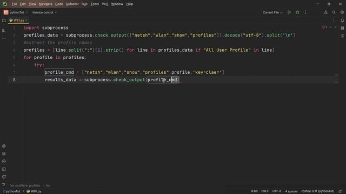Click "All User Profile" string on line 4
Viewport: 346px width, 194px height.
click(227, 50)
